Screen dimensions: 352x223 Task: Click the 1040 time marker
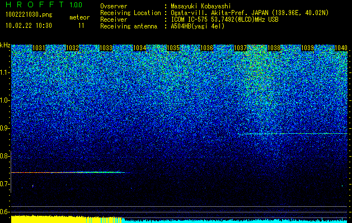coord(341,48)
